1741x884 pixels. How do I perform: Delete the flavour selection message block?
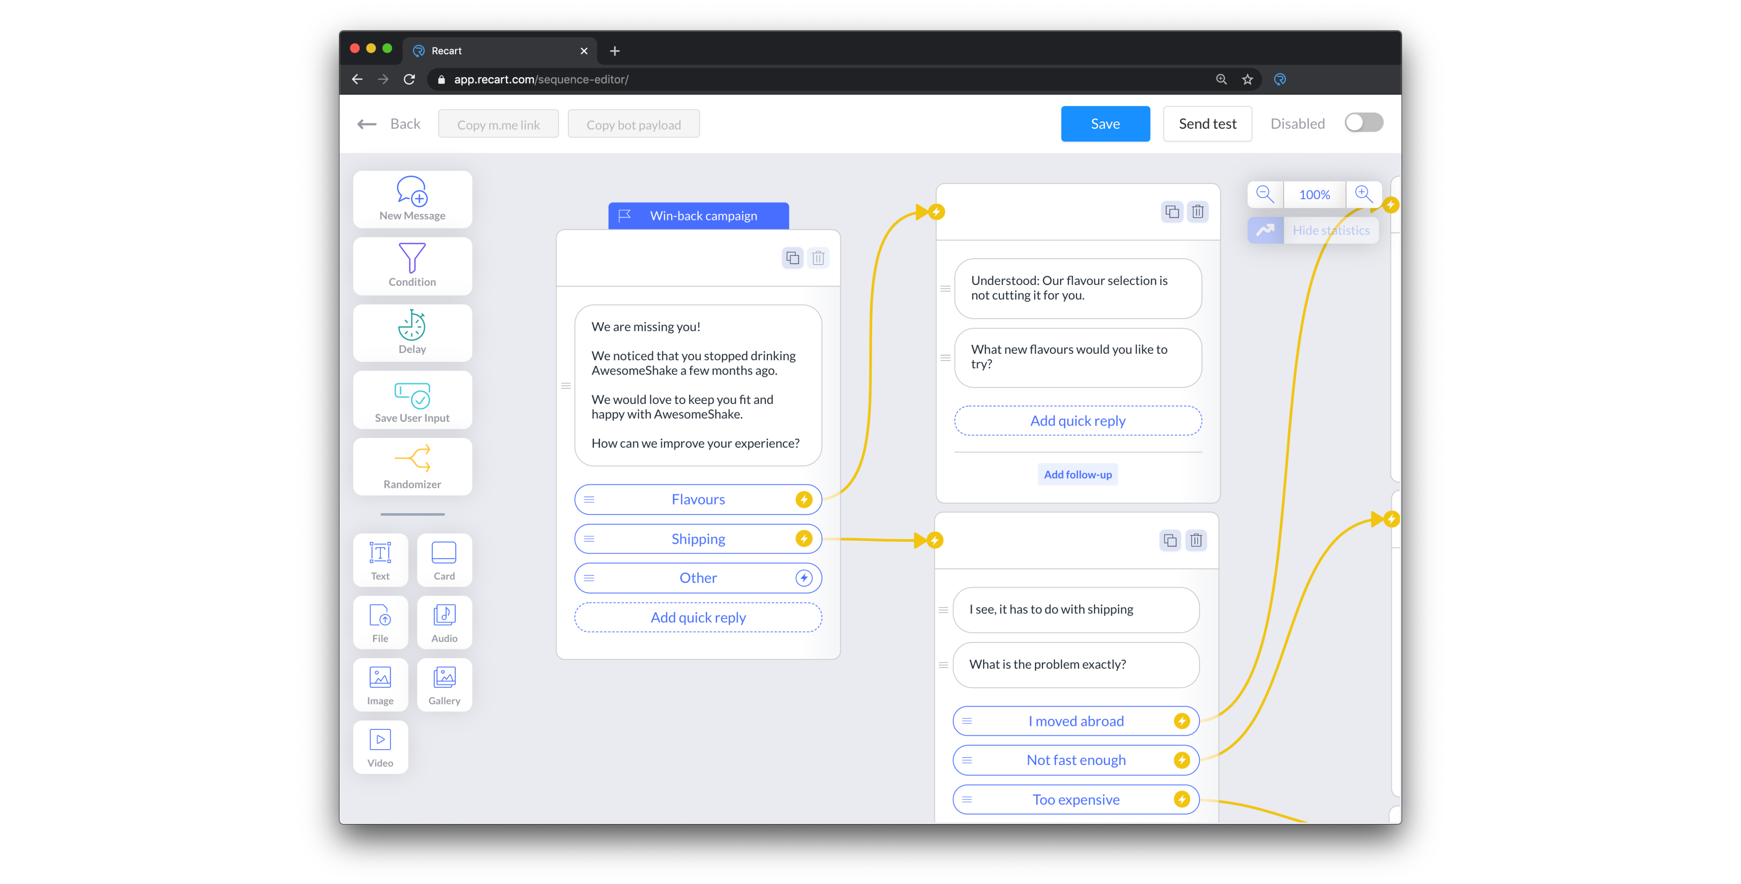tap(1198, 212)
